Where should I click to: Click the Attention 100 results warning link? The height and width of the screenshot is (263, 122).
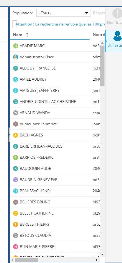click(x=60, y=24)
